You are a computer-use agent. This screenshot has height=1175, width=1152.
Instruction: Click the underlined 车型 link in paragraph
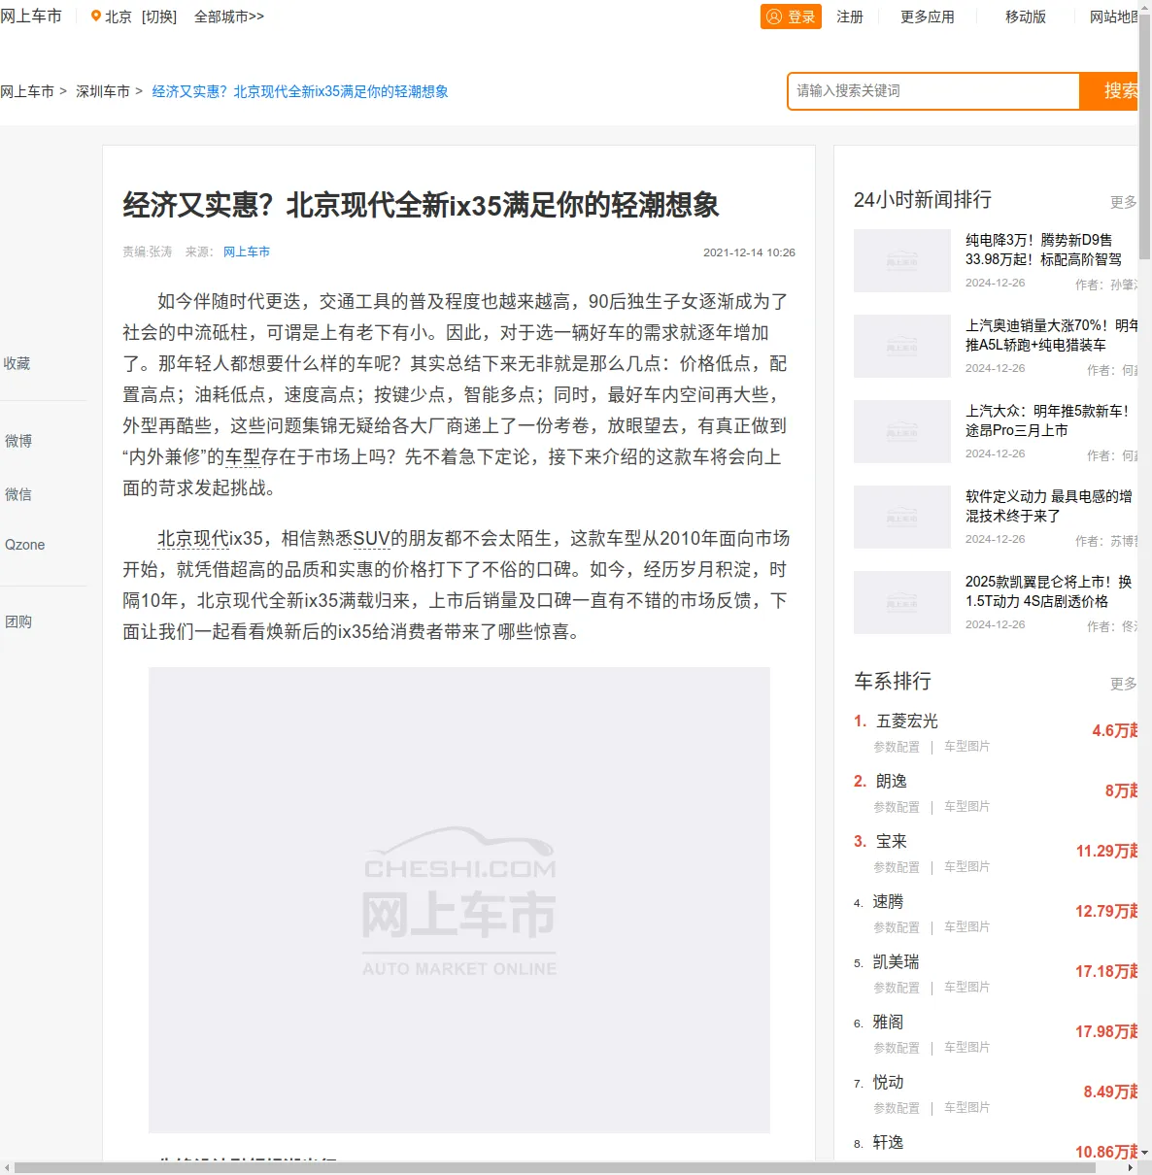[x=243, y=456]
